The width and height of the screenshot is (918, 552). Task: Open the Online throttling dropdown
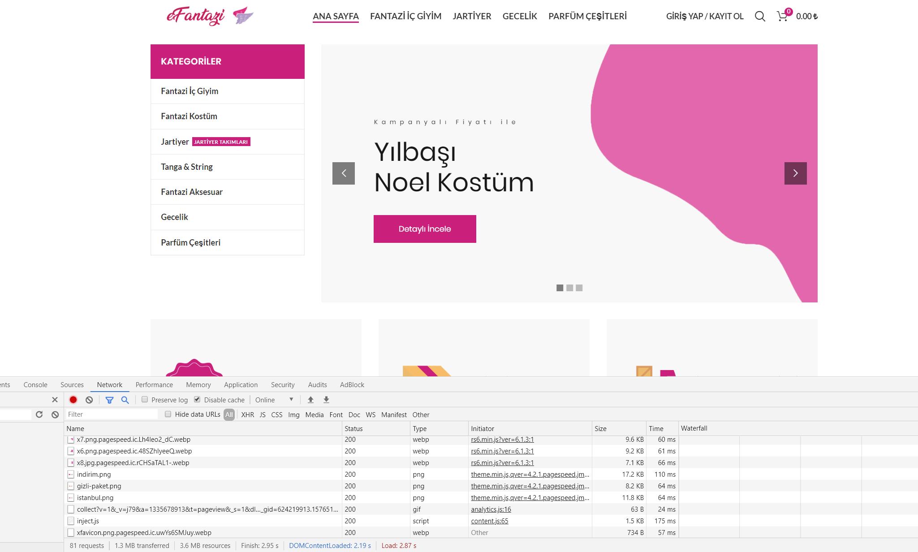pos(274,400)
